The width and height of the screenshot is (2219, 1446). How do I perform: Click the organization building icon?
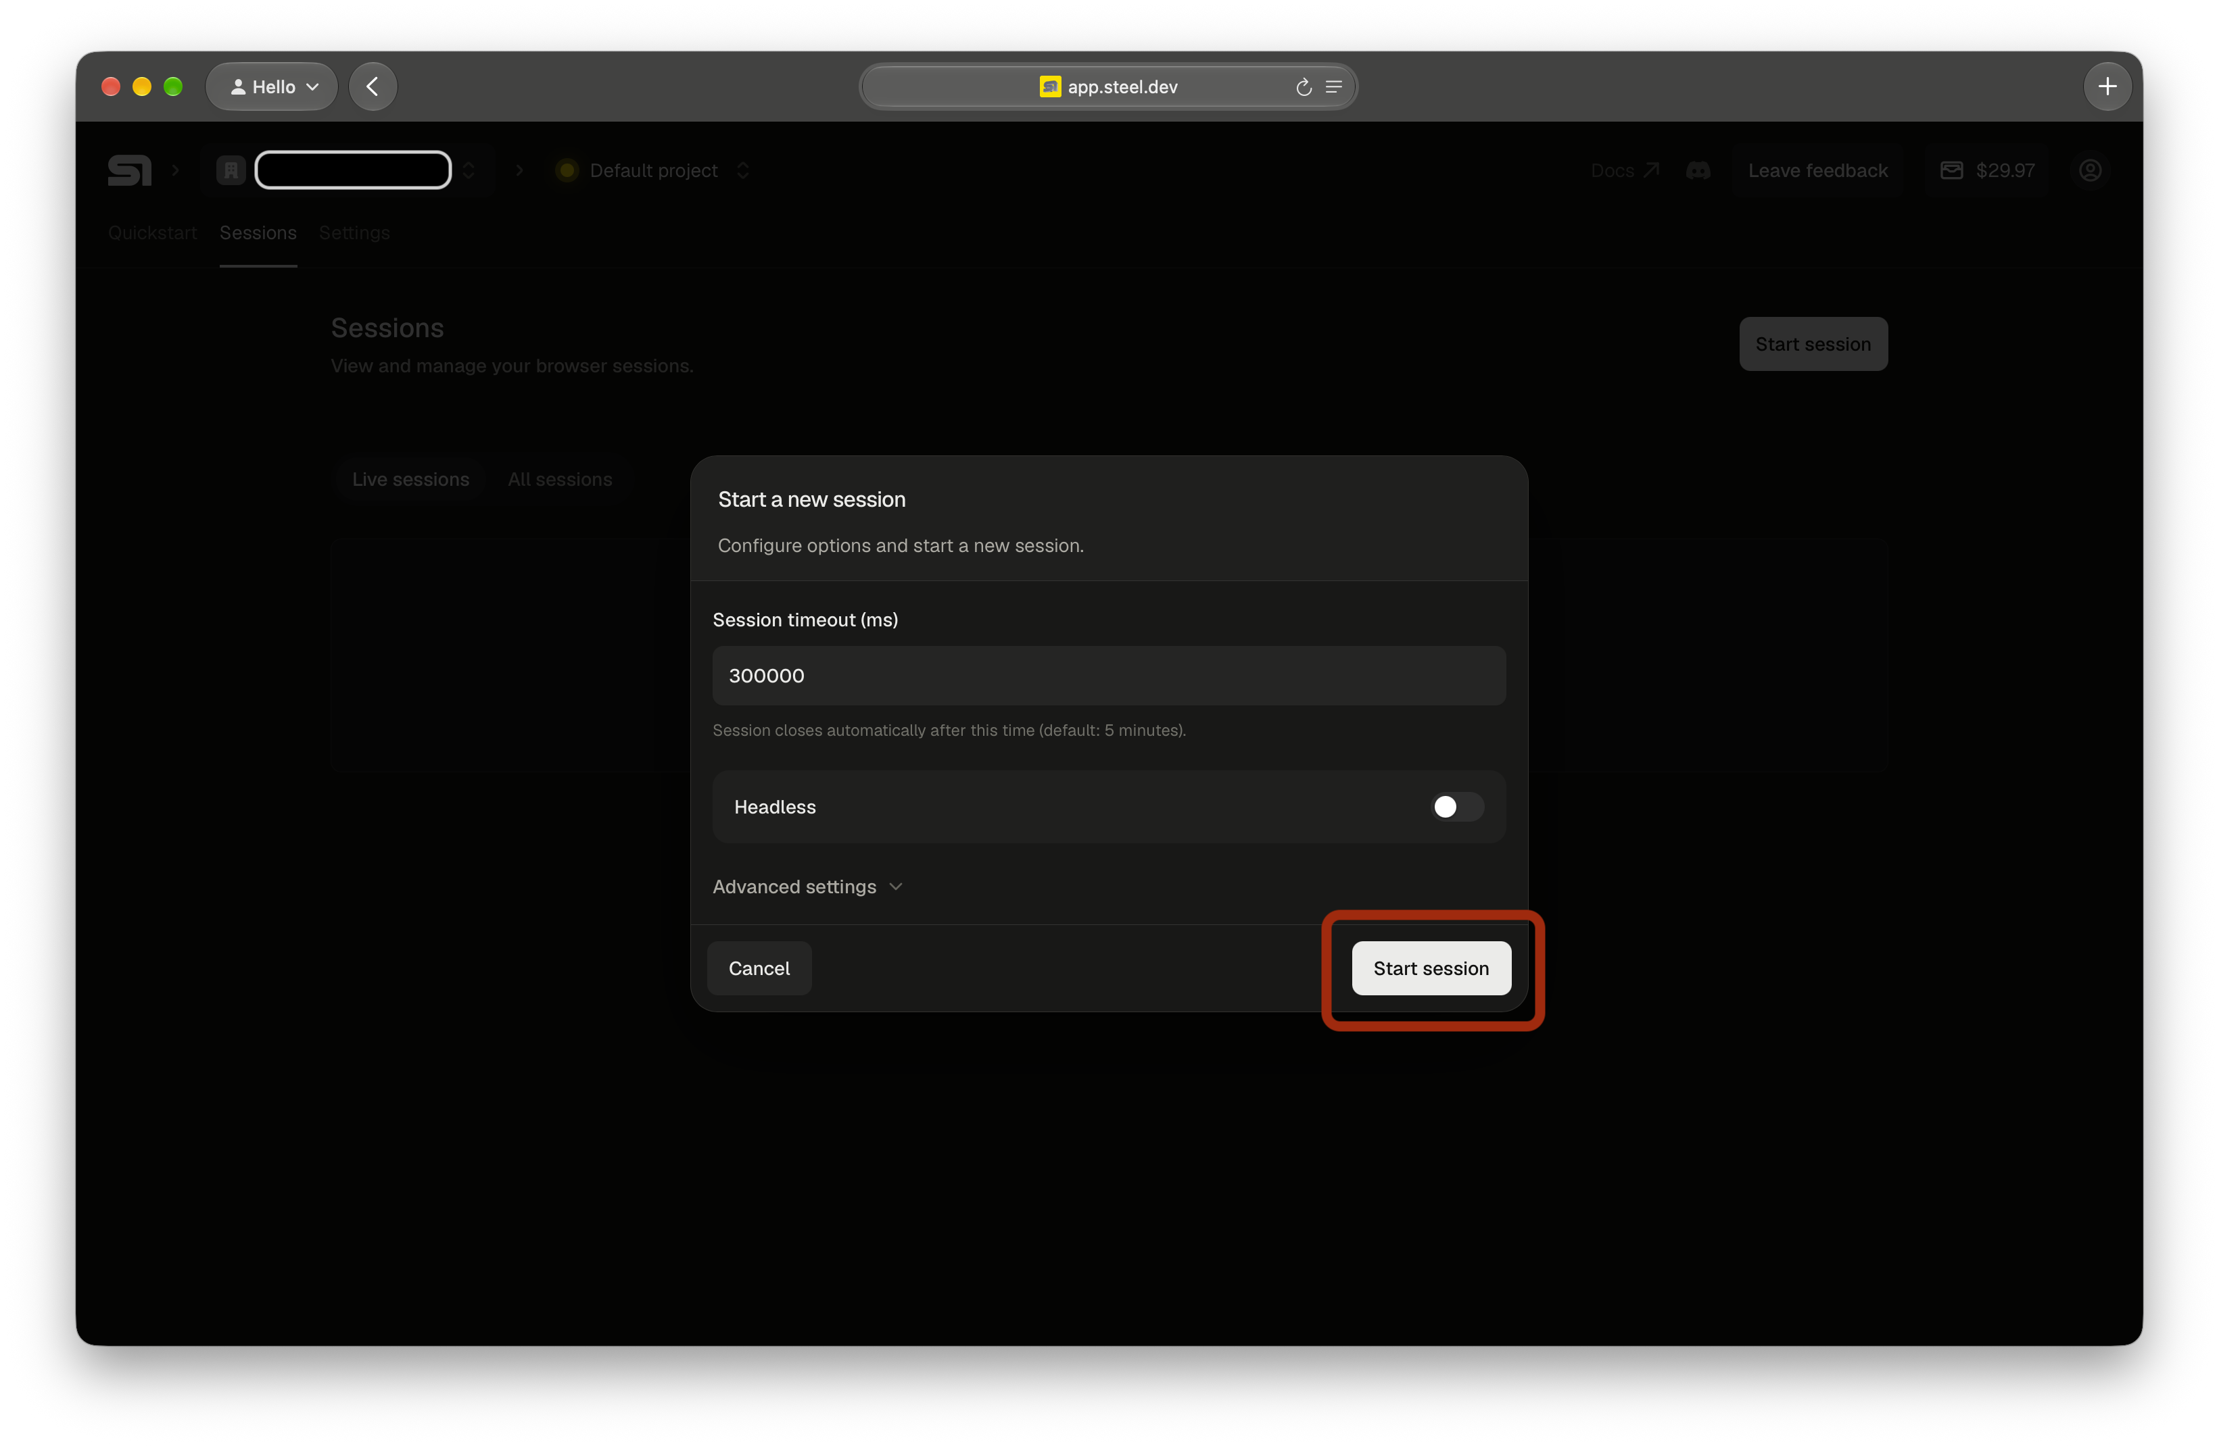231,170
